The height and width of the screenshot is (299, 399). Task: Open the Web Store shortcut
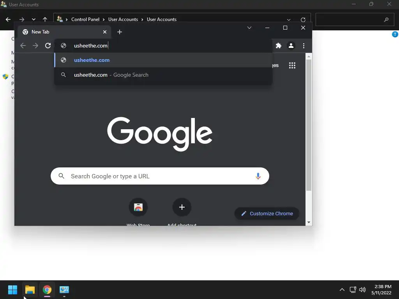click(x=138, y=207)
